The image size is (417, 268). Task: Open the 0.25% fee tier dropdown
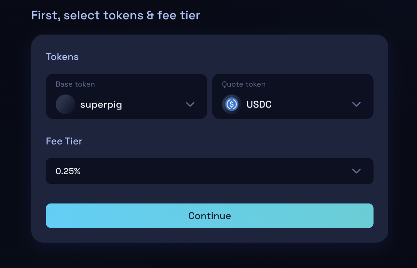pos(209,171)
